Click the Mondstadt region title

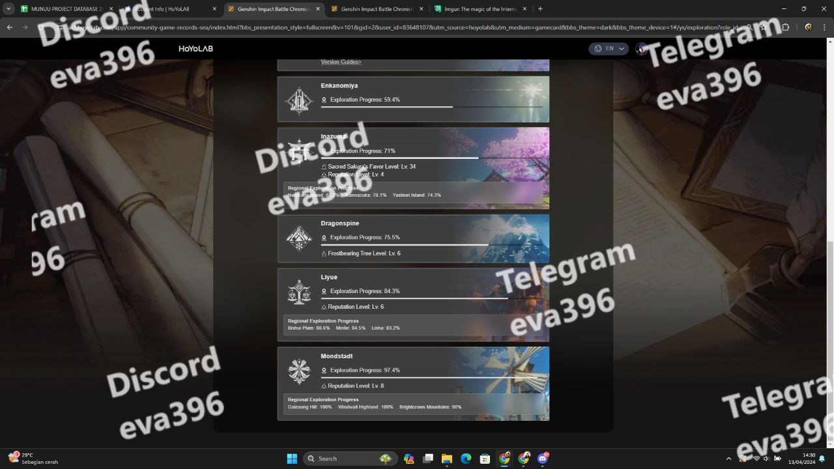tap(337, 356)
